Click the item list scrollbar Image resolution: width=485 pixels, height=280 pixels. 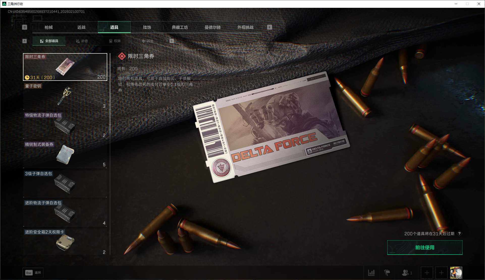tap(110, 93)
